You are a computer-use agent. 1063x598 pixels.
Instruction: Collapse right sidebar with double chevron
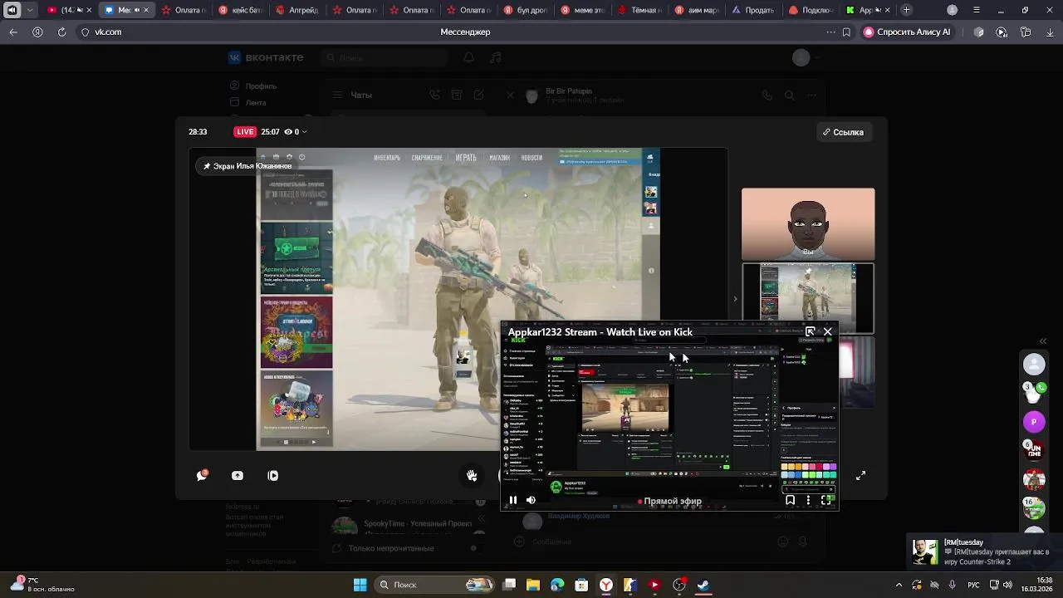(x=1043, y=341)
